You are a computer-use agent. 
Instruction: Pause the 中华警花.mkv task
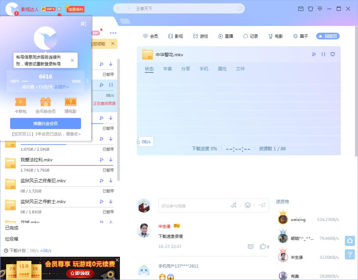[323, 54]
